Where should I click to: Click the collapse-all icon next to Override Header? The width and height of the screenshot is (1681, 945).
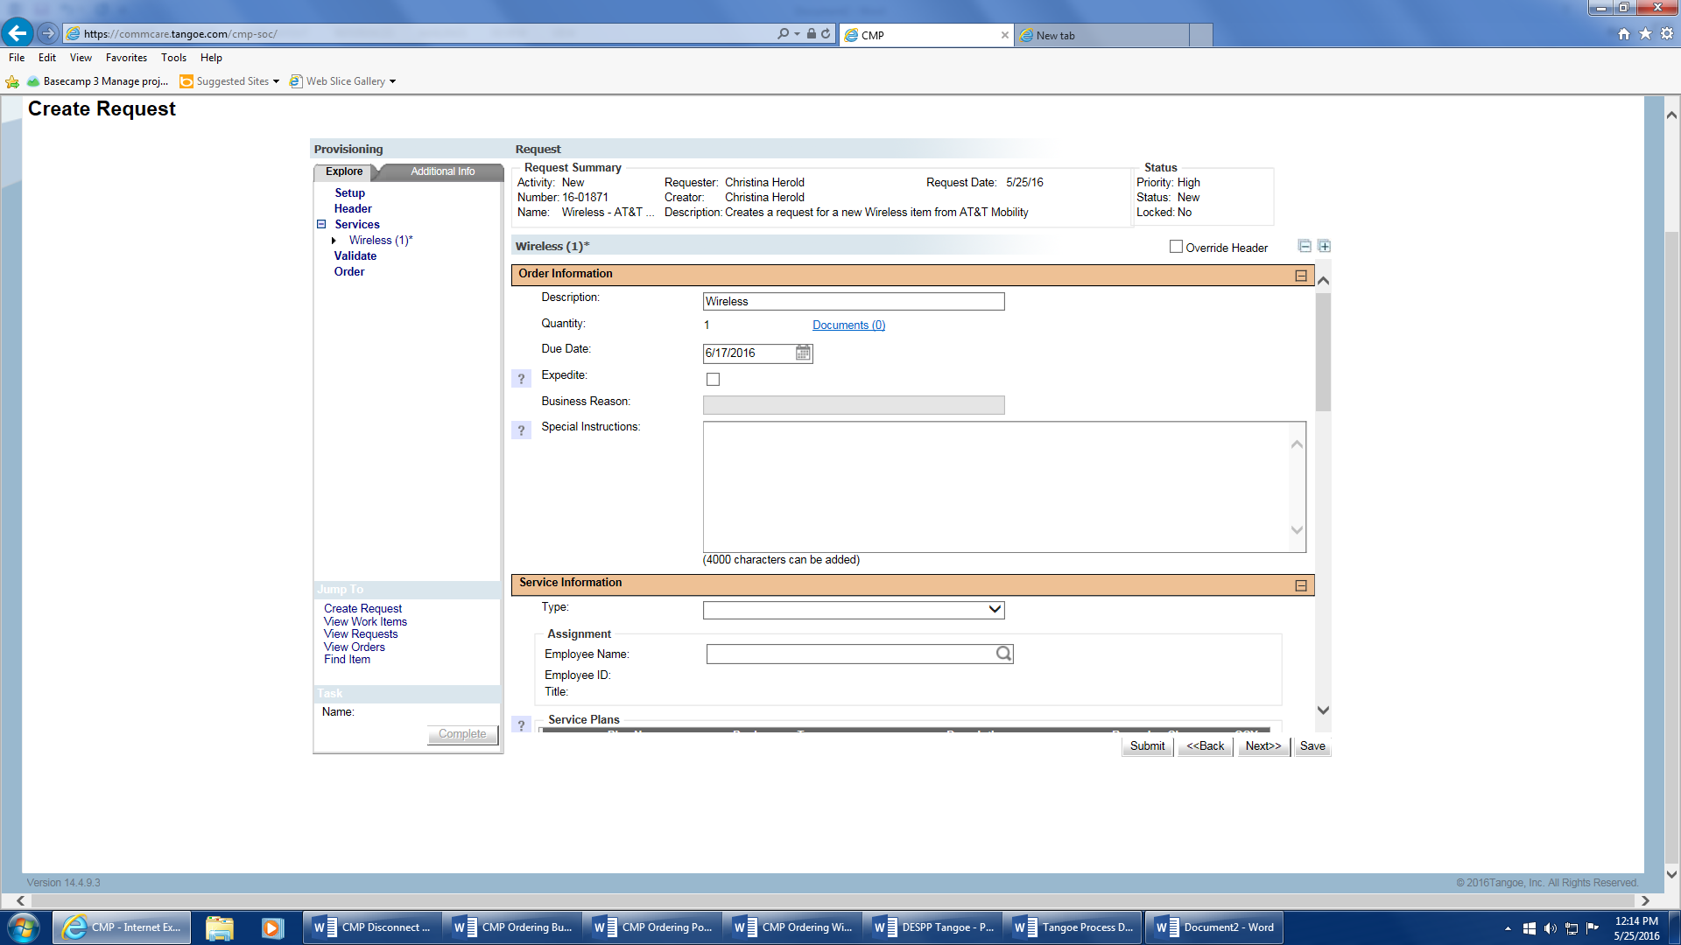[x=1305, y=247]
